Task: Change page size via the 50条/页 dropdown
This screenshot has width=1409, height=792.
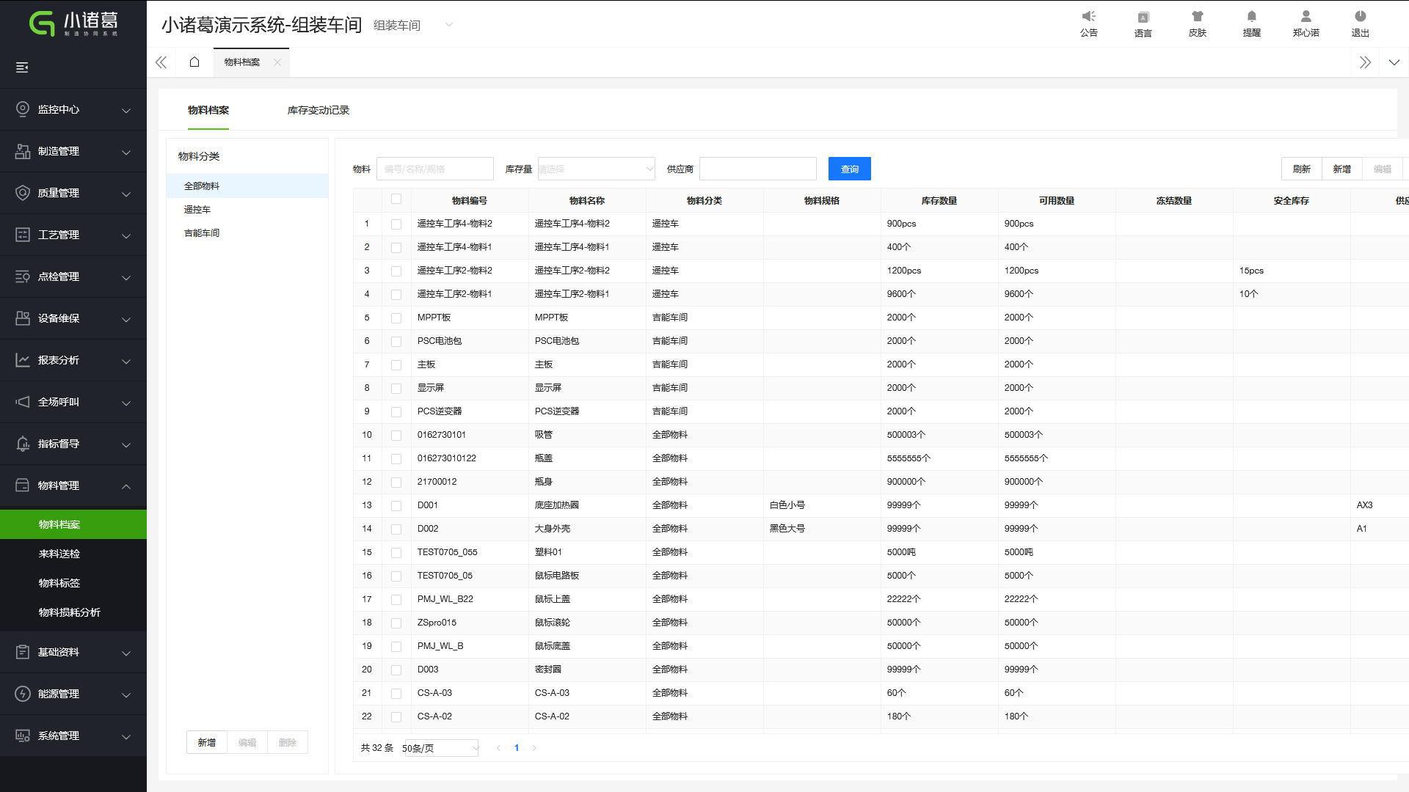Action: pyautogui.click(x=438, y=747)
